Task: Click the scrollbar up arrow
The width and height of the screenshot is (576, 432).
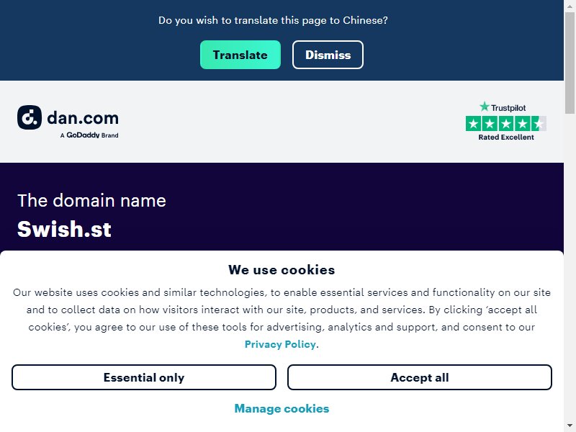Action: pos(570,5)
